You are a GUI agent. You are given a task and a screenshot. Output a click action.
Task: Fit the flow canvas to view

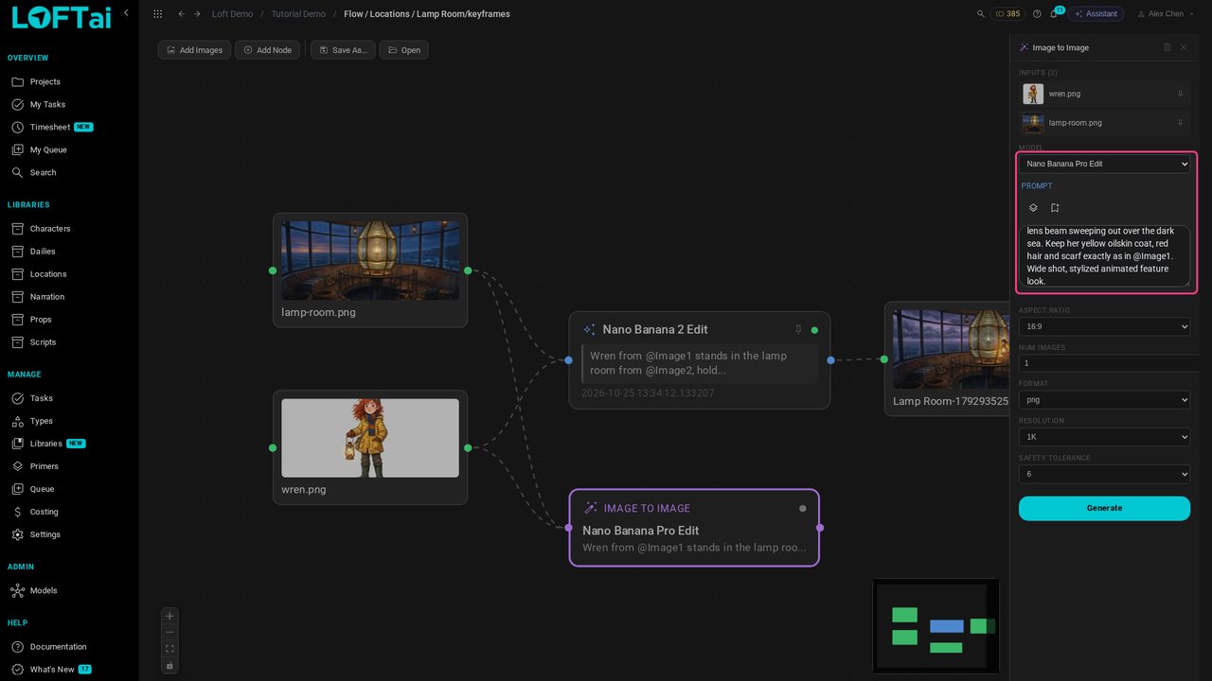[x=169, y=649]
